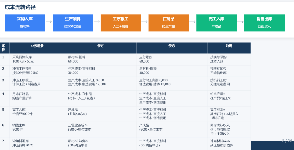
Task: Click the 月末在制品 scenario cell
Action: 37,98
